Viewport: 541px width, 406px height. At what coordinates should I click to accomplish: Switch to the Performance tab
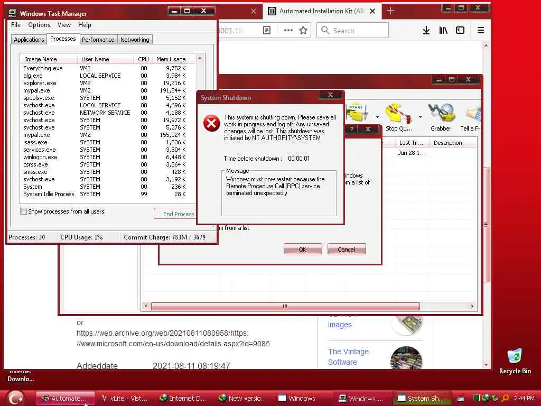coord(98,40)
